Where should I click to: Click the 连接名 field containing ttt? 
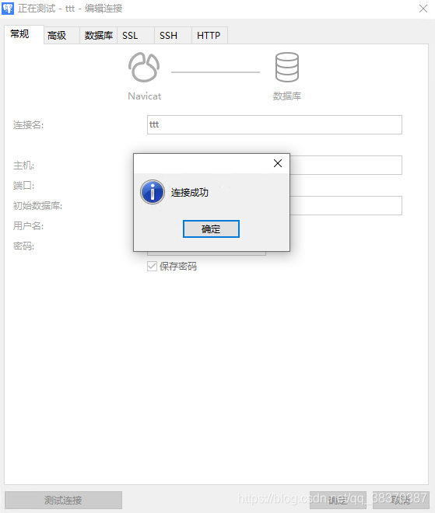click(x=275, y=124)
